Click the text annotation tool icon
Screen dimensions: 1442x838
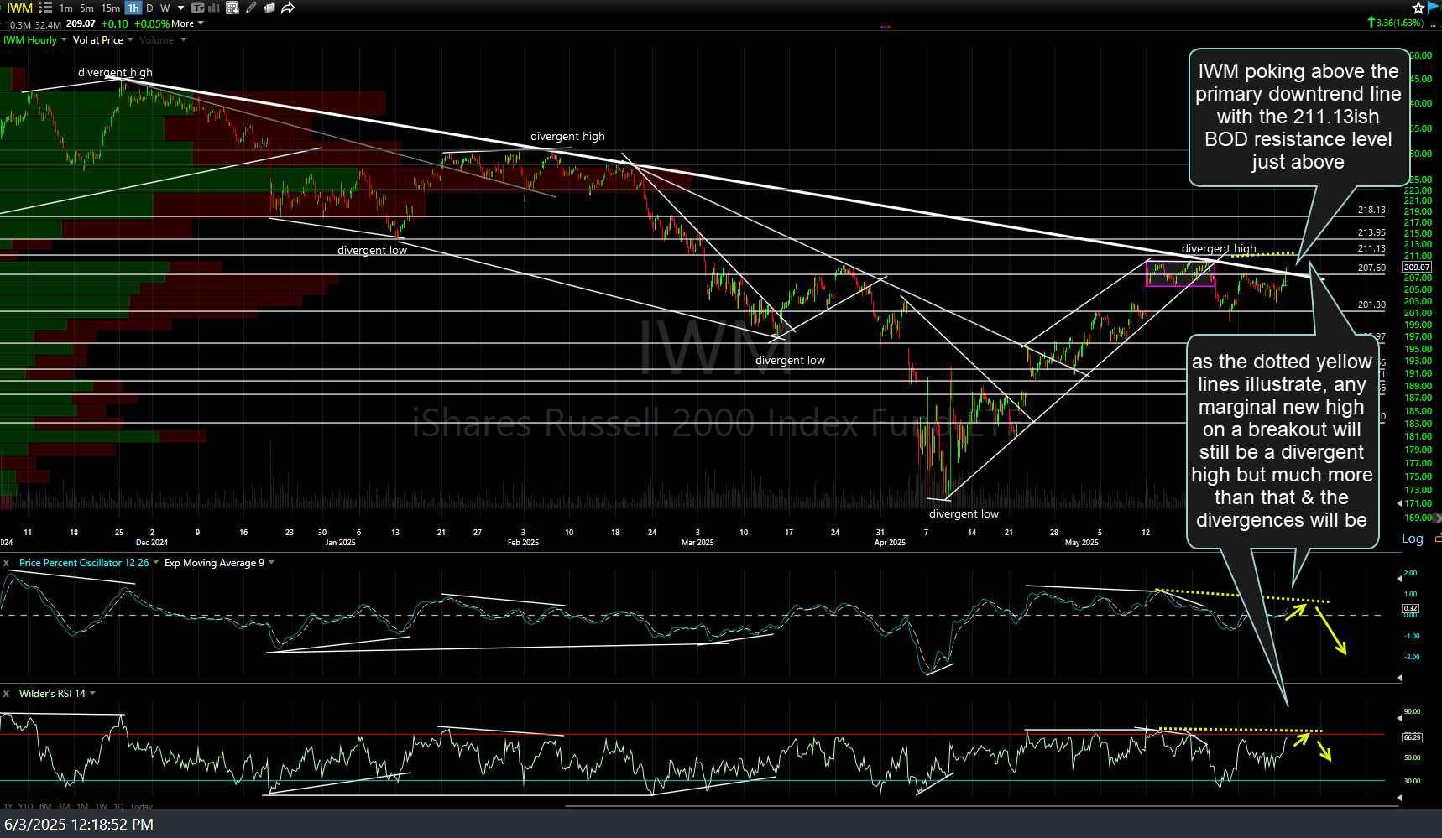198,8
